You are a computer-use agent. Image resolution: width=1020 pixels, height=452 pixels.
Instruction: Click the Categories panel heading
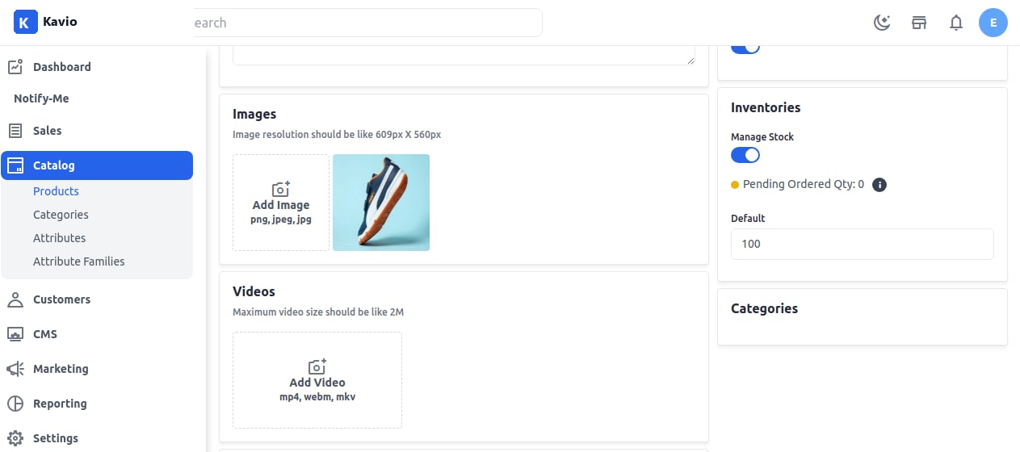(764, 309)
